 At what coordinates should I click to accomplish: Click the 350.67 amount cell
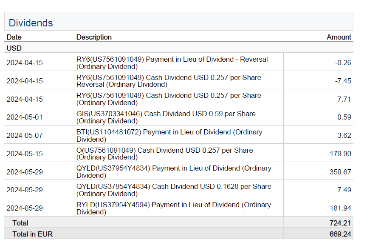(341, 172)
